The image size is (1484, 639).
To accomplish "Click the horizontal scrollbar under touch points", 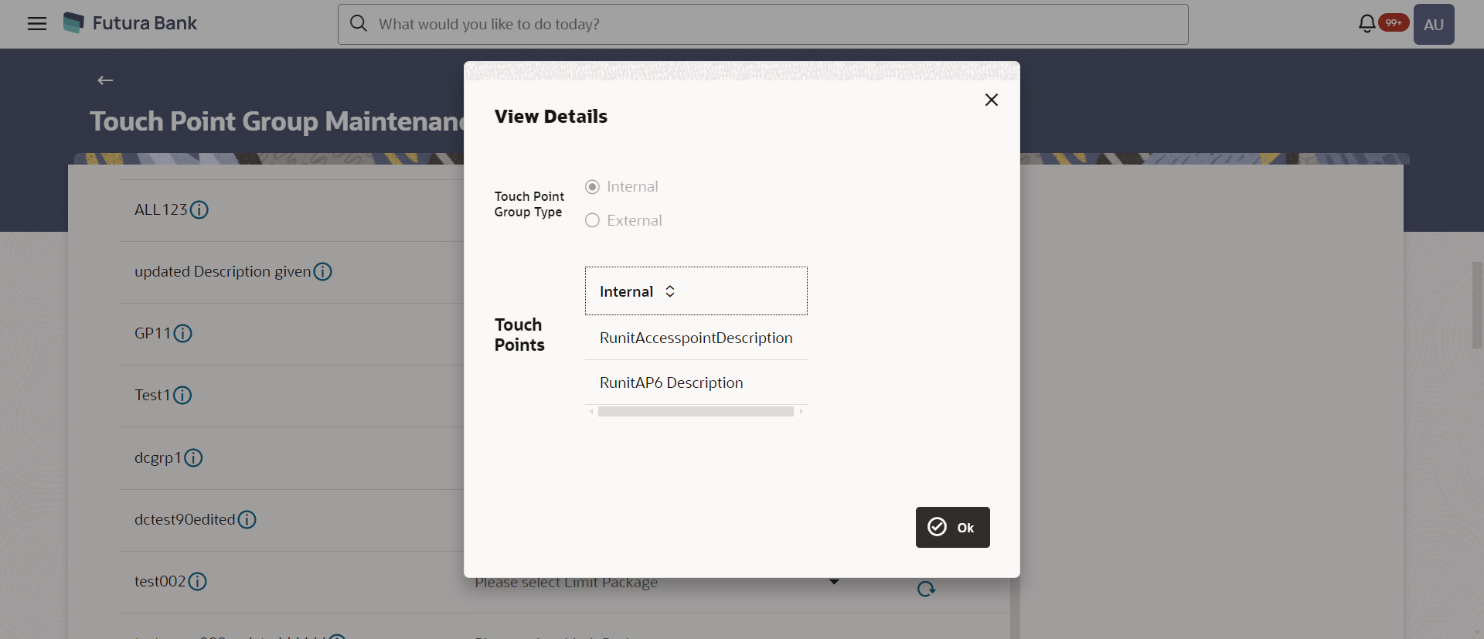I will click(x=696, y=412).
